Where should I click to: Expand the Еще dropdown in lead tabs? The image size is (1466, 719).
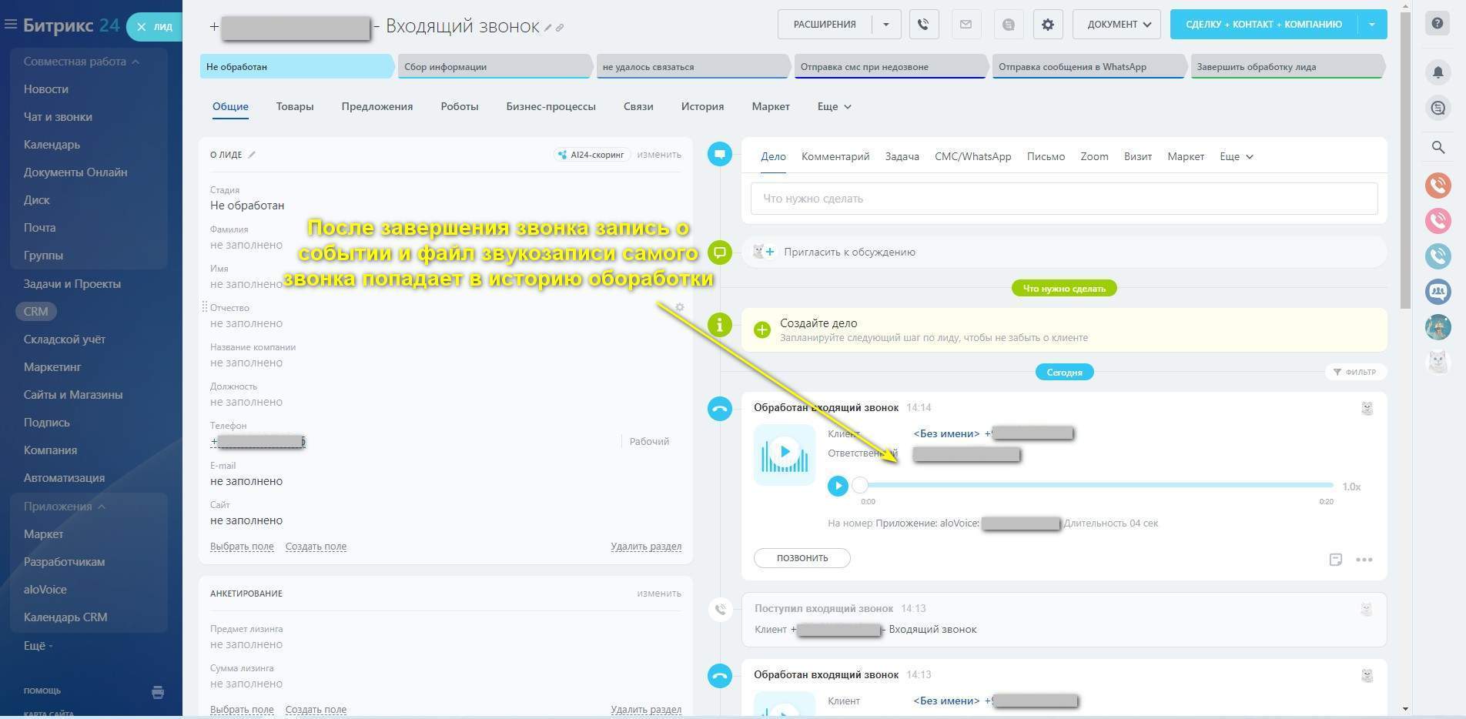click(835, 107)
